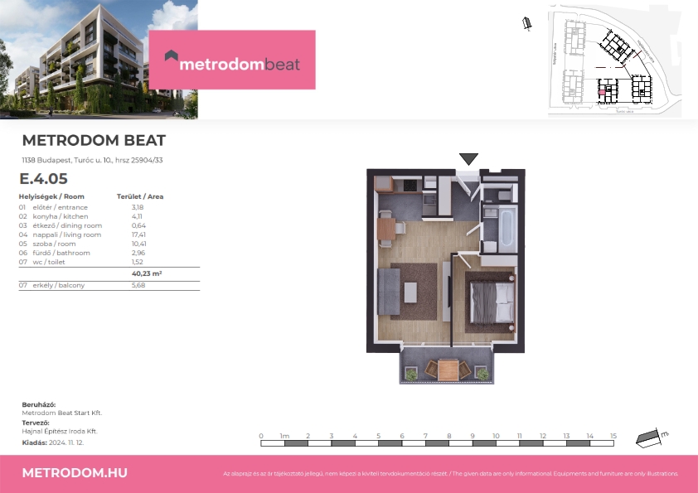The image size is (698, 493).
Task: Open the building render photo
Action: coord(99,59)
